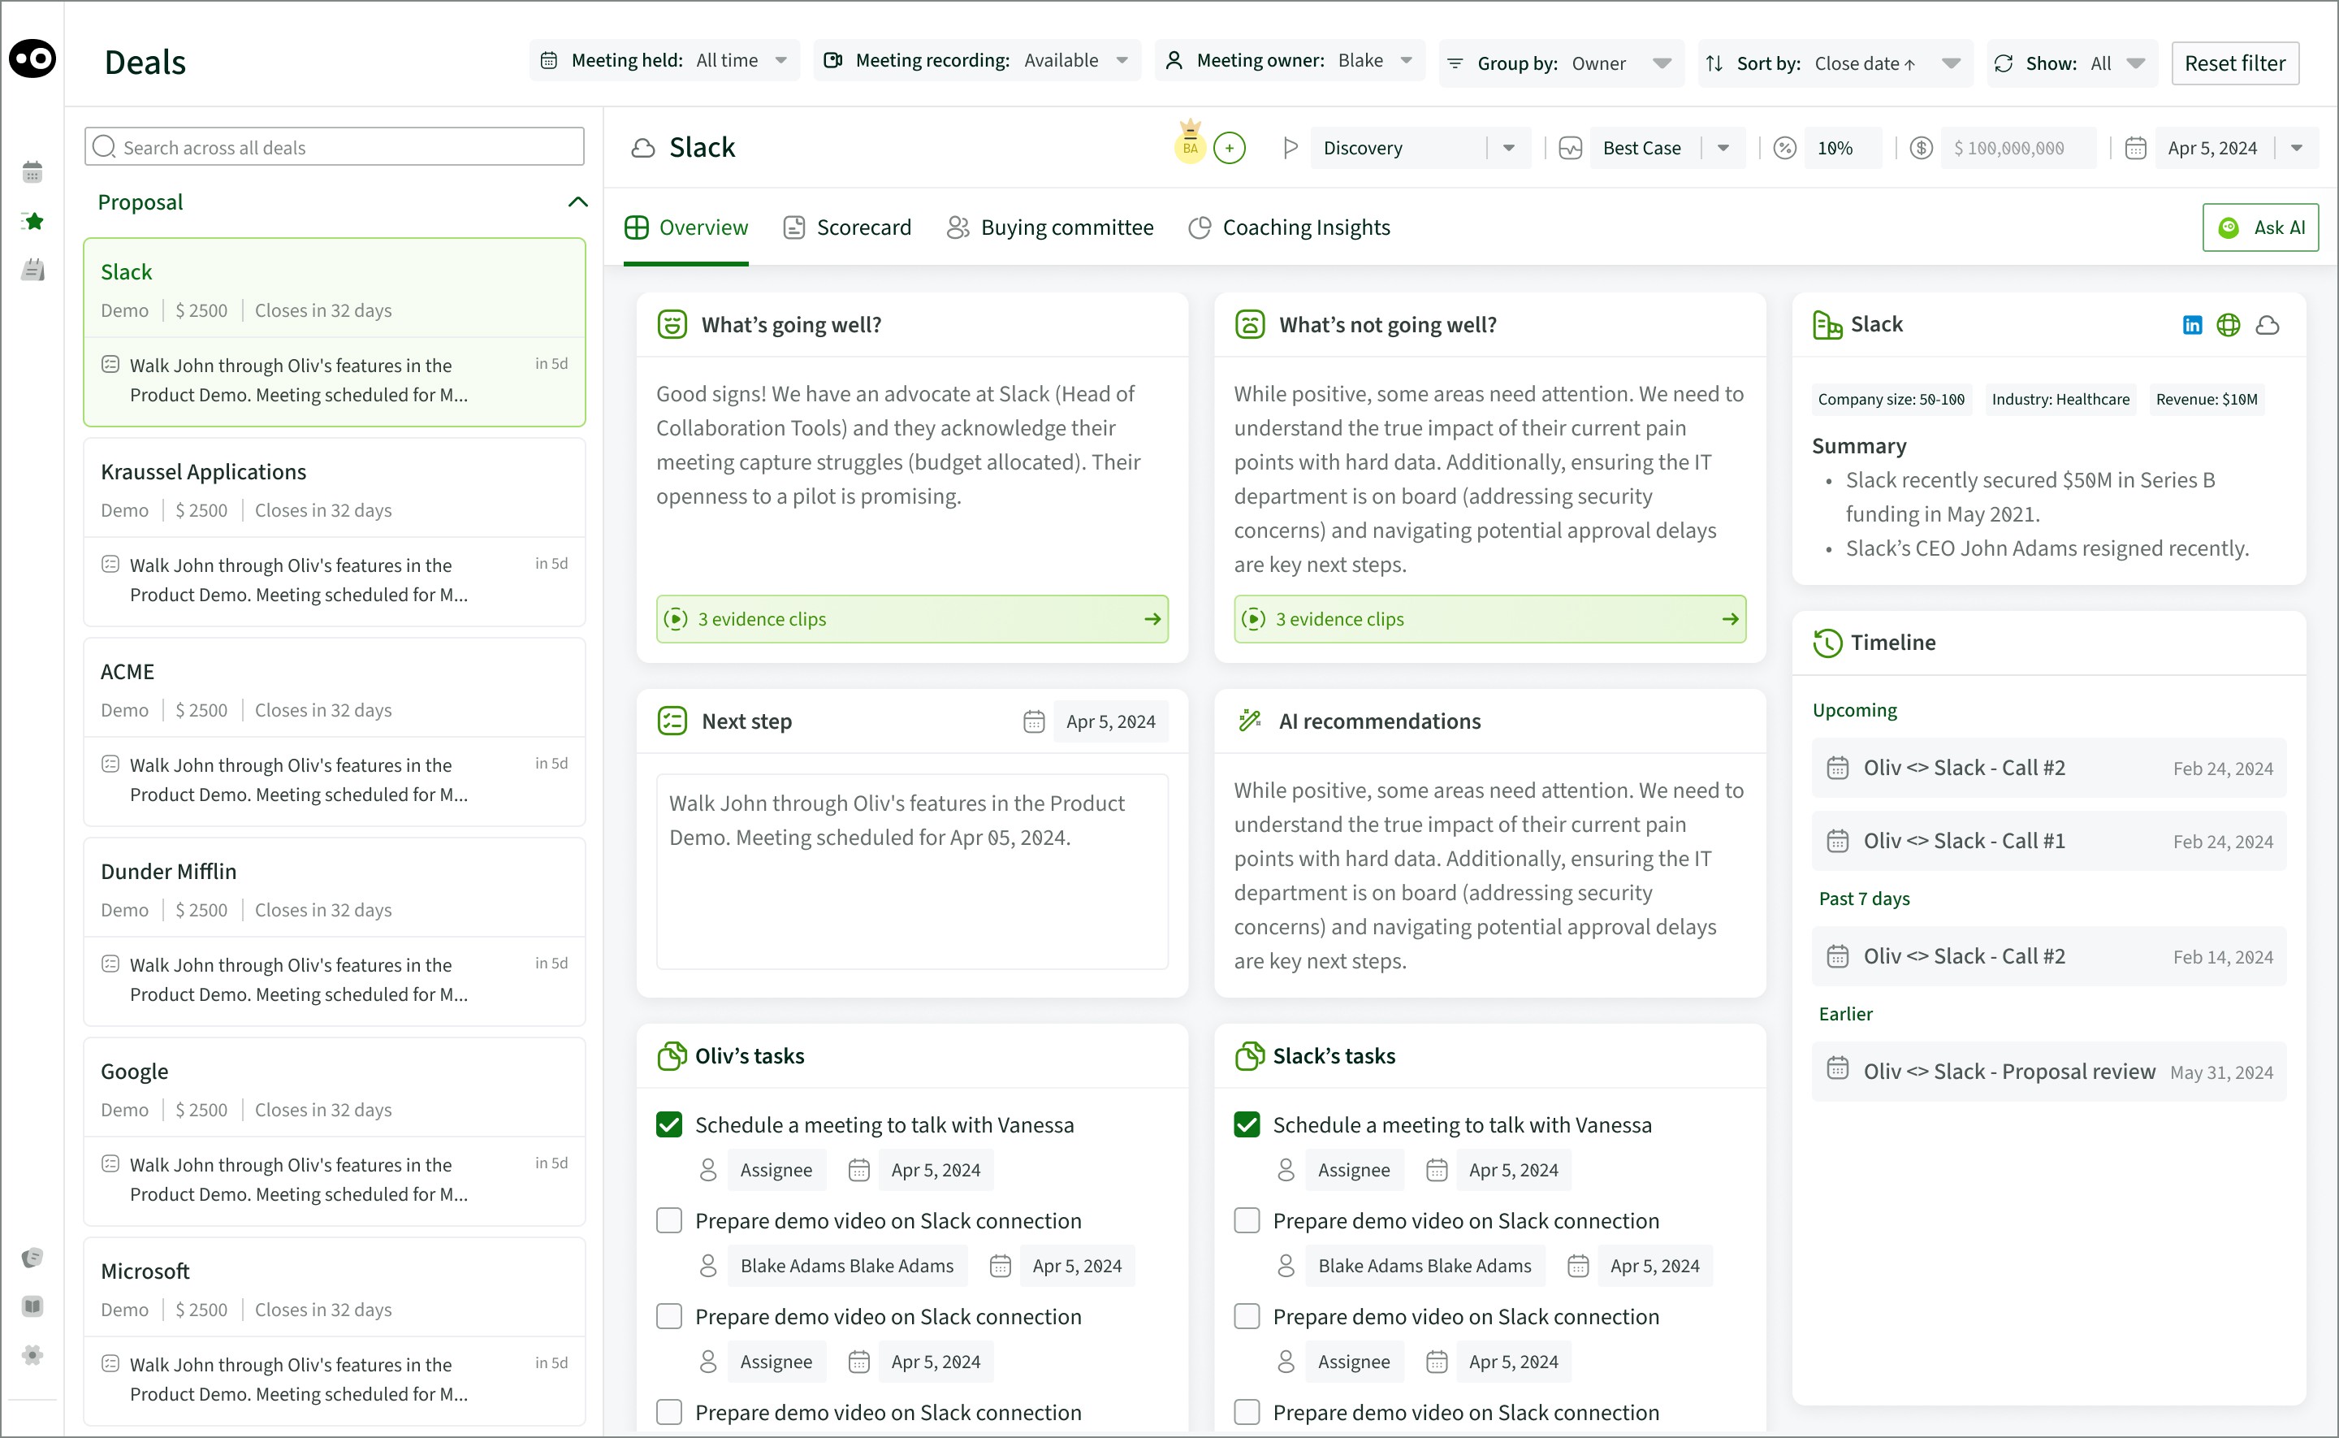
Task: Click the add owner plus icon
Action: 1230,149
